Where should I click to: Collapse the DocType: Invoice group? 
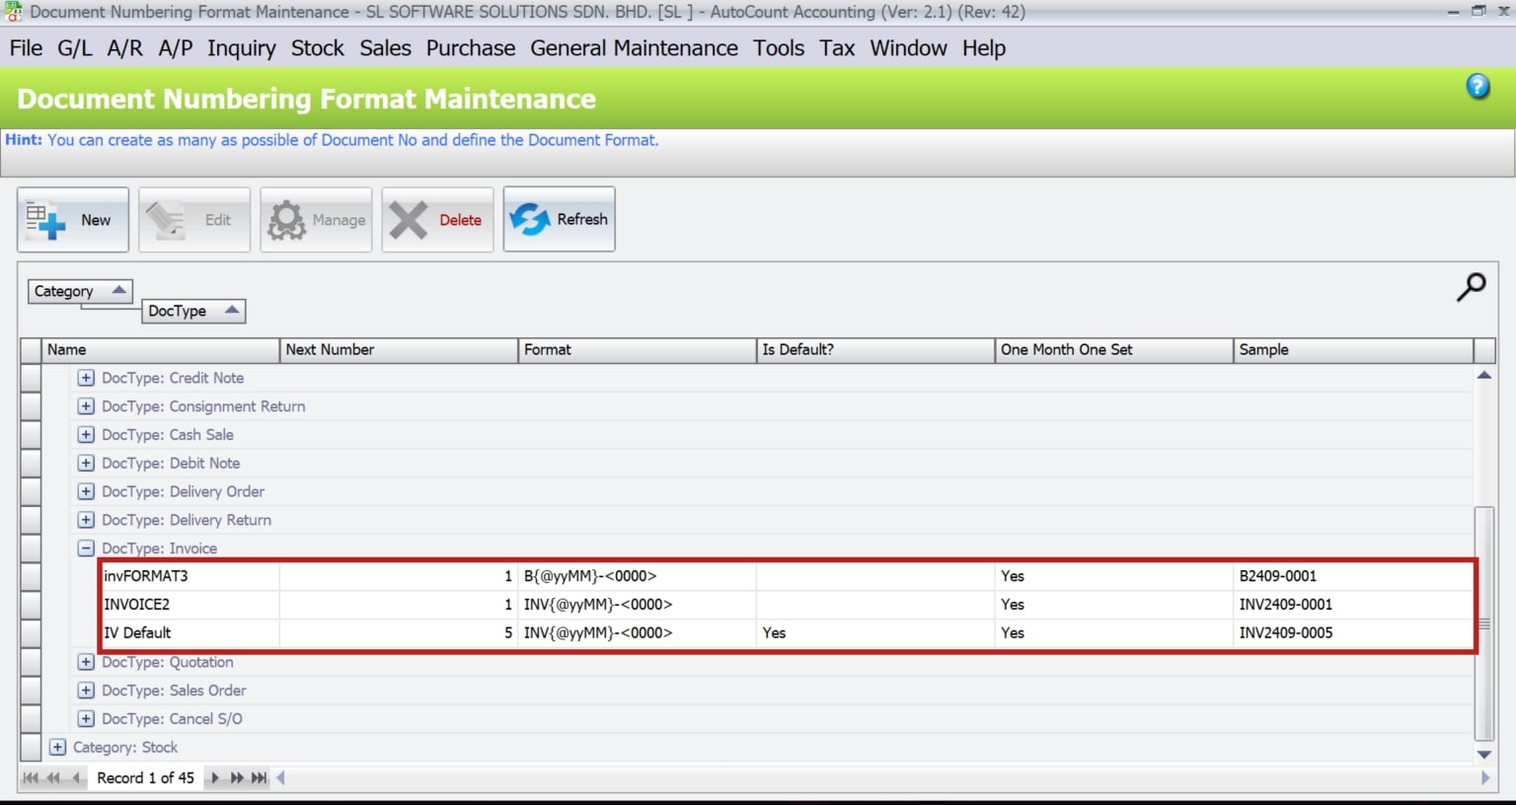click(x=85, y=548)
